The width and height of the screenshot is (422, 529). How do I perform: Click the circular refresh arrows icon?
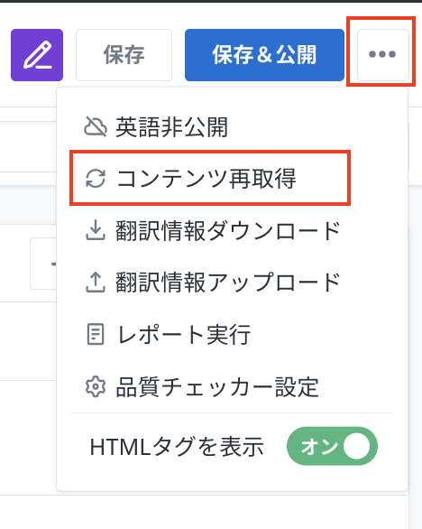[x=96, y=178]
